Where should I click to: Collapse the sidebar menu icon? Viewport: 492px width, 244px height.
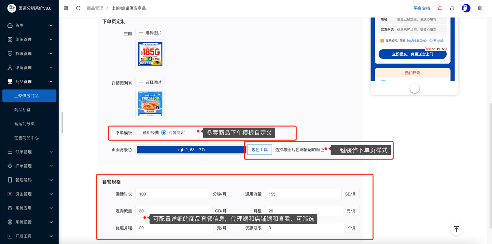(66, 8)
